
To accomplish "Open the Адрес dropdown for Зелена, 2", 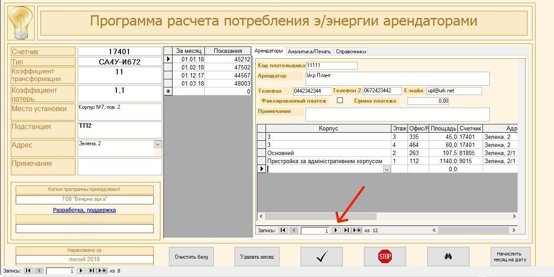I will click(157, 144).
